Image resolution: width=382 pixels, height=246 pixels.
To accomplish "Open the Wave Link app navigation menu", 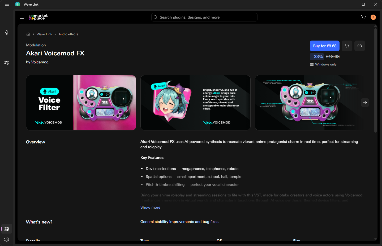I will click(7, 4).
